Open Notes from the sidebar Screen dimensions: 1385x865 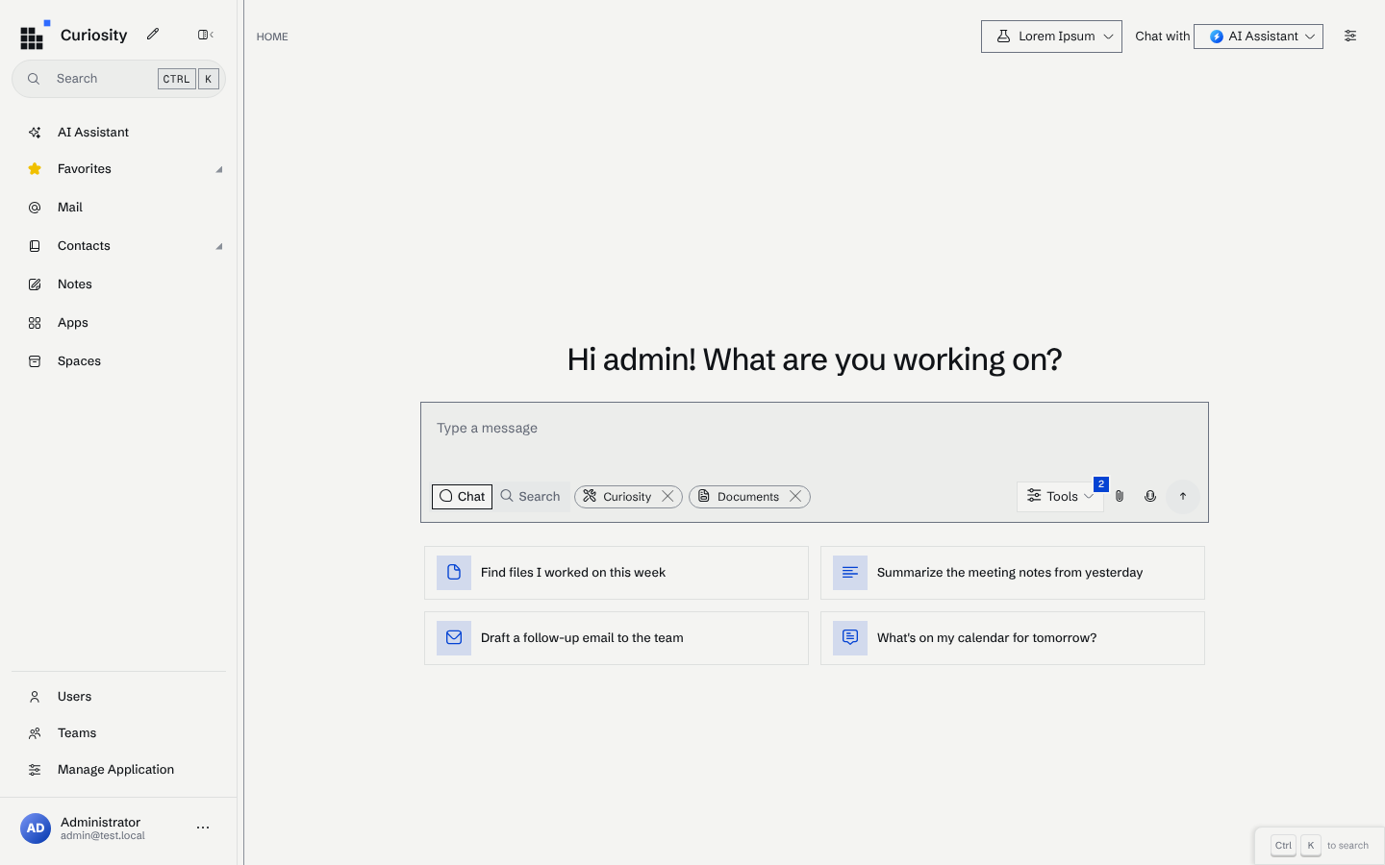118,284
